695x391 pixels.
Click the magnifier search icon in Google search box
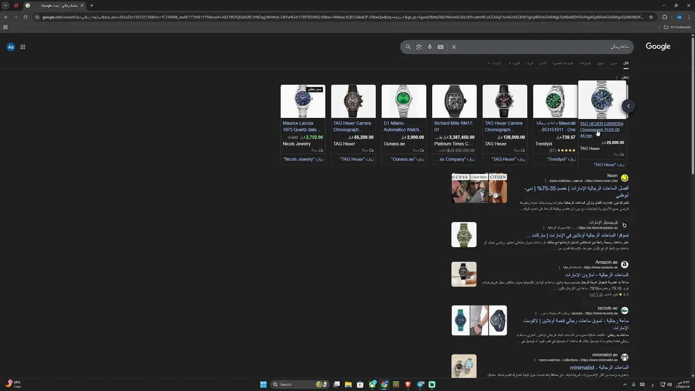(408, 47)
